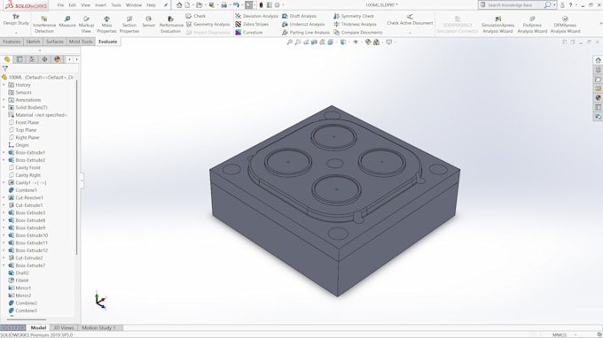Open the Tools menu
The width and height of the screenshot is (603, 338).
pyautogui.click(x=116, y=5)
